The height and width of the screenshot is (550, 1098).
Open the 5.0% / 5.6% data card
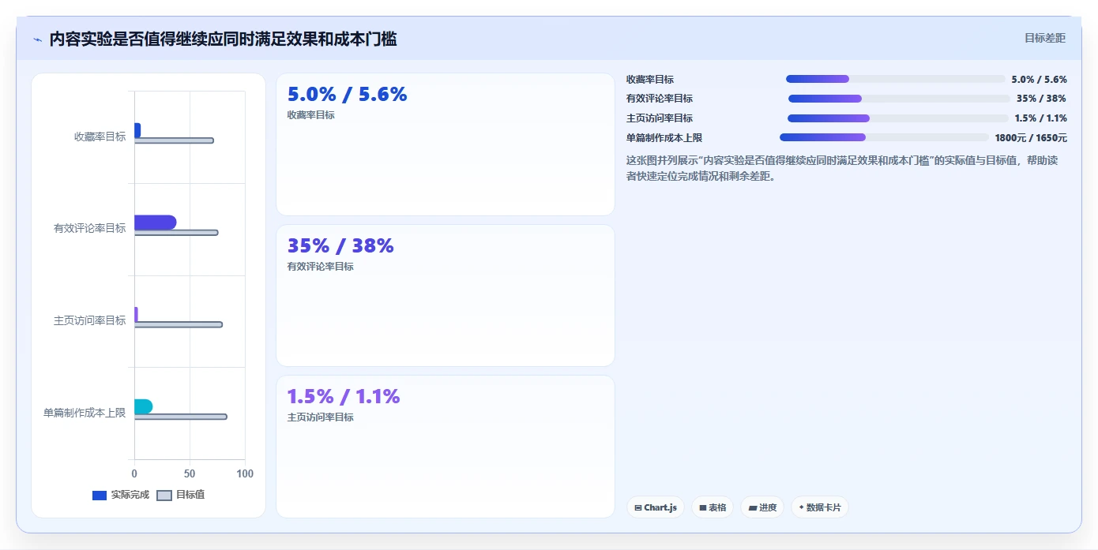[x=446, y=144]
